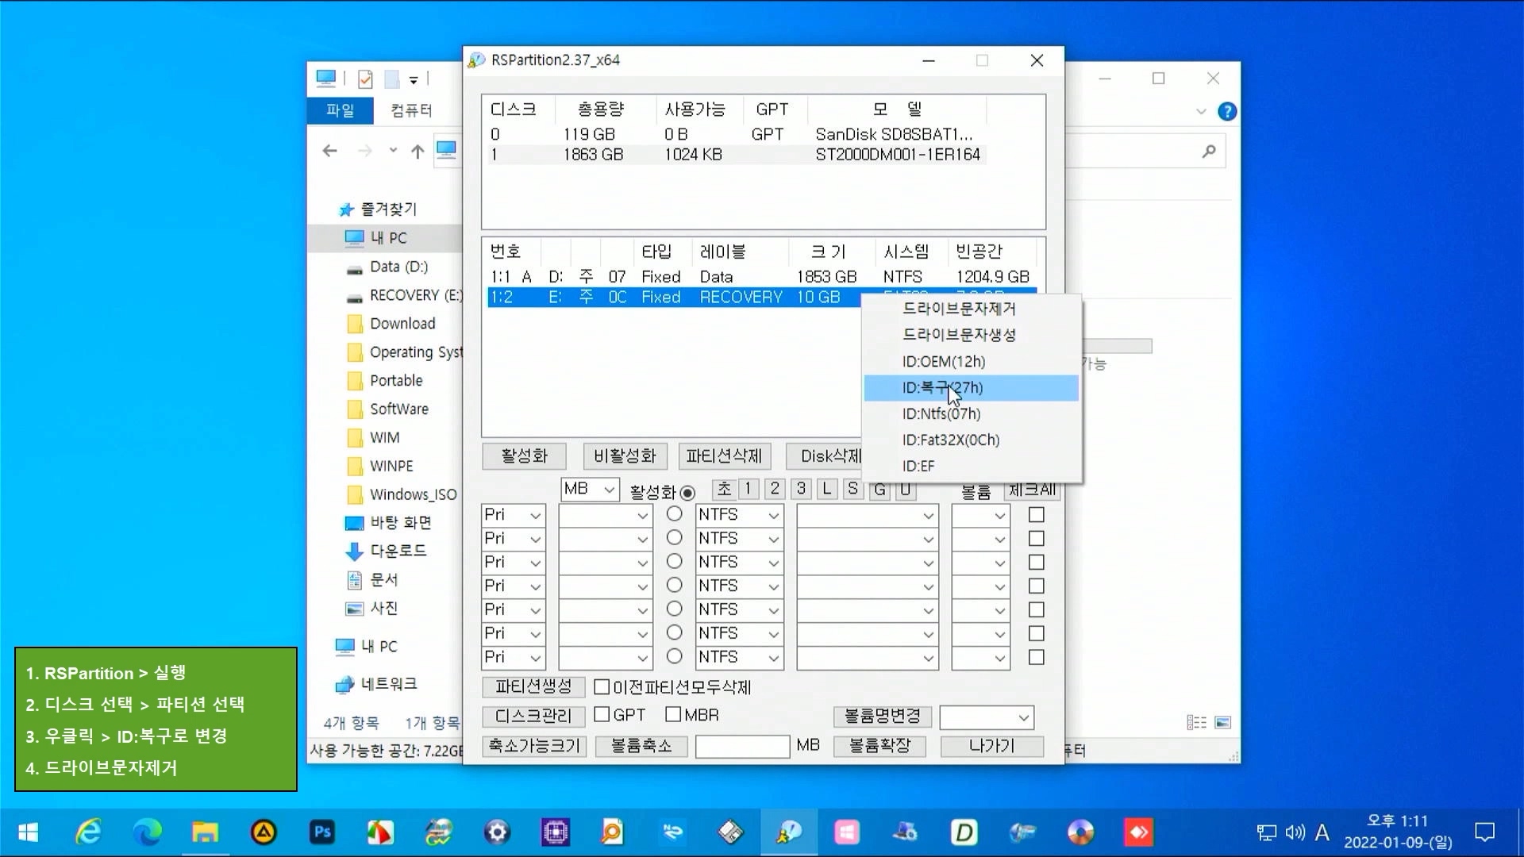Select the first row's active radio button
This screenshot has width=1524, height=857.
coord(675,514)
